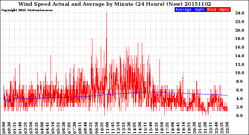
Task: Click the 18:41 time label
Action: tap(178, 128)
